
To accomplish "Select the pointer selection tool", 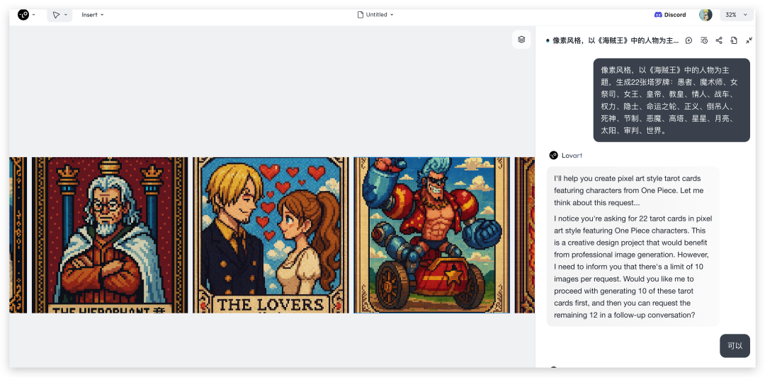I will 56,15.
